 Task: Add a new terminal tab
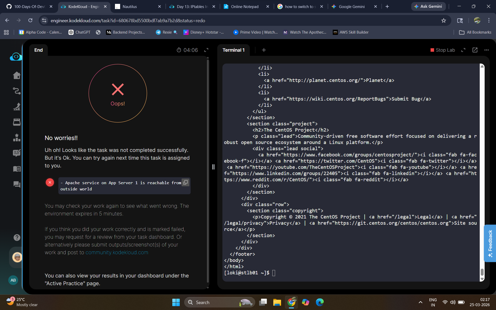(x=264, y=50)
